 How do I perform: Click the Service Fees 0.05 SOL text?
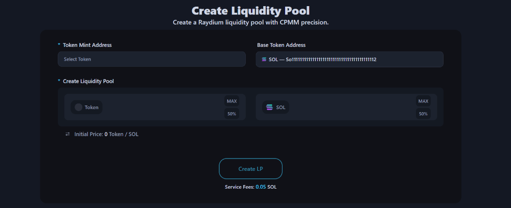pos(250,187)
